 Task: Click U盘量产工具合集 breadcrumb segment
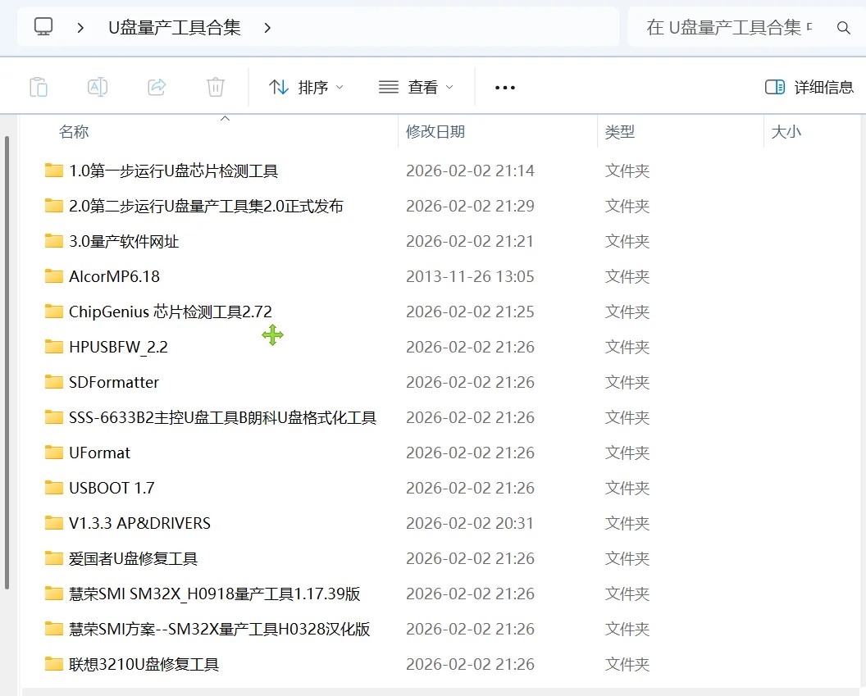pyautogui.click(x=175, y=28)
